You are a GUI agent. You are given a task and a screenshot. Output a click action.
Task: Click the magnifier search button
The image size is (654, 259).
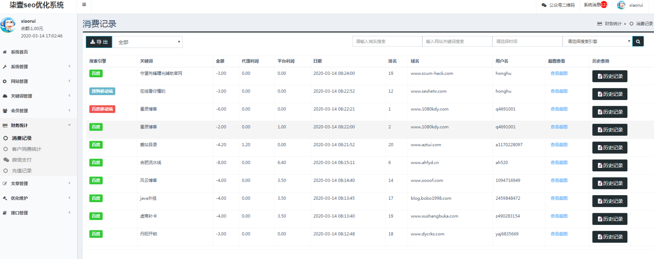click(638, 42)
